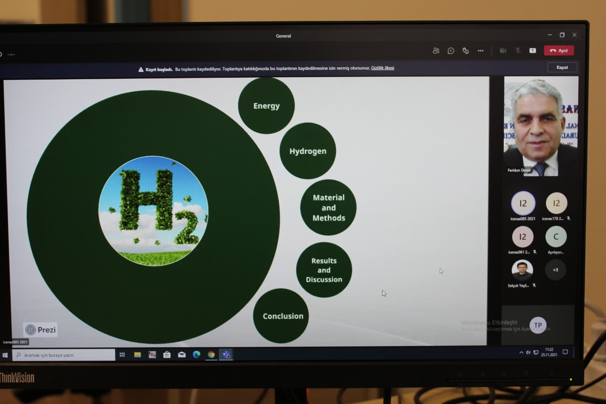Image resolution: width=606 pixels, height=404 pixels.
Task: Select Selçuk Yeşil's participant avatar
Action: (522, 270)
